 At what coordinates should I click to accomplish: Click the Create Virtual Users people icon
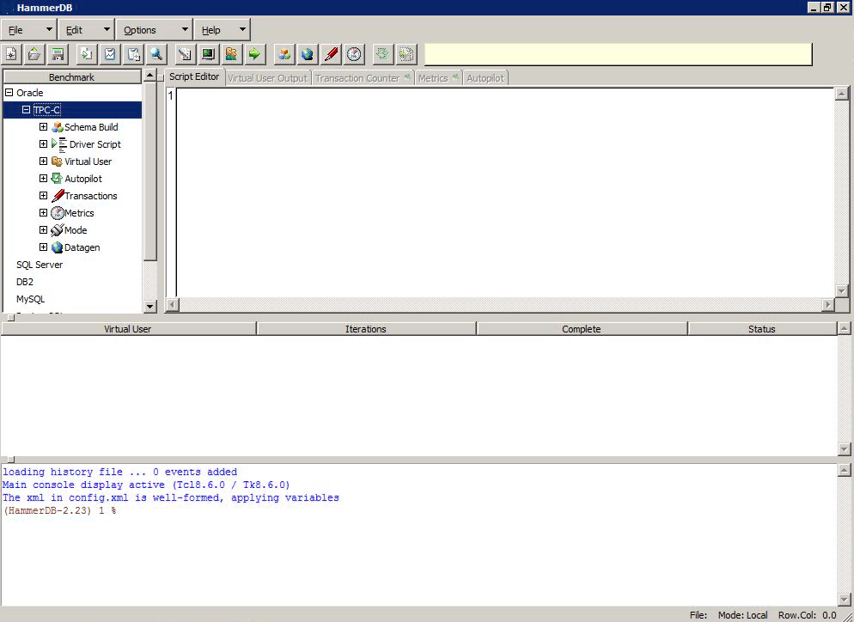(x=231, y=54)
